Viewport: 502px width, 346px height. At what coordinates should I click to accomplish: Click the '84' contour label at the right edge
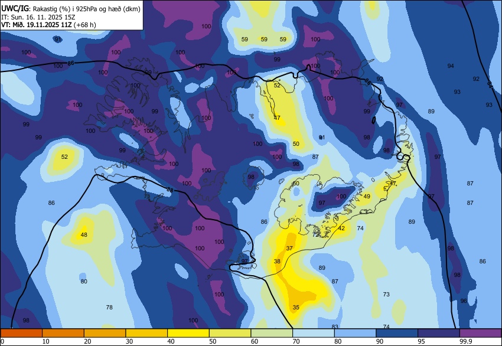point(490,84)
